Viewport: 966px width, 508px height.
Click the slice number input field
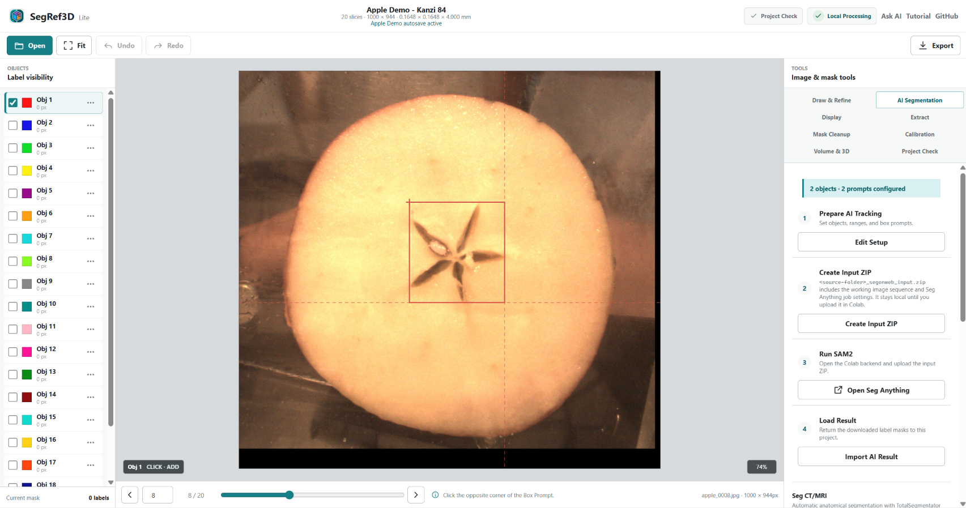pos(158,494)
